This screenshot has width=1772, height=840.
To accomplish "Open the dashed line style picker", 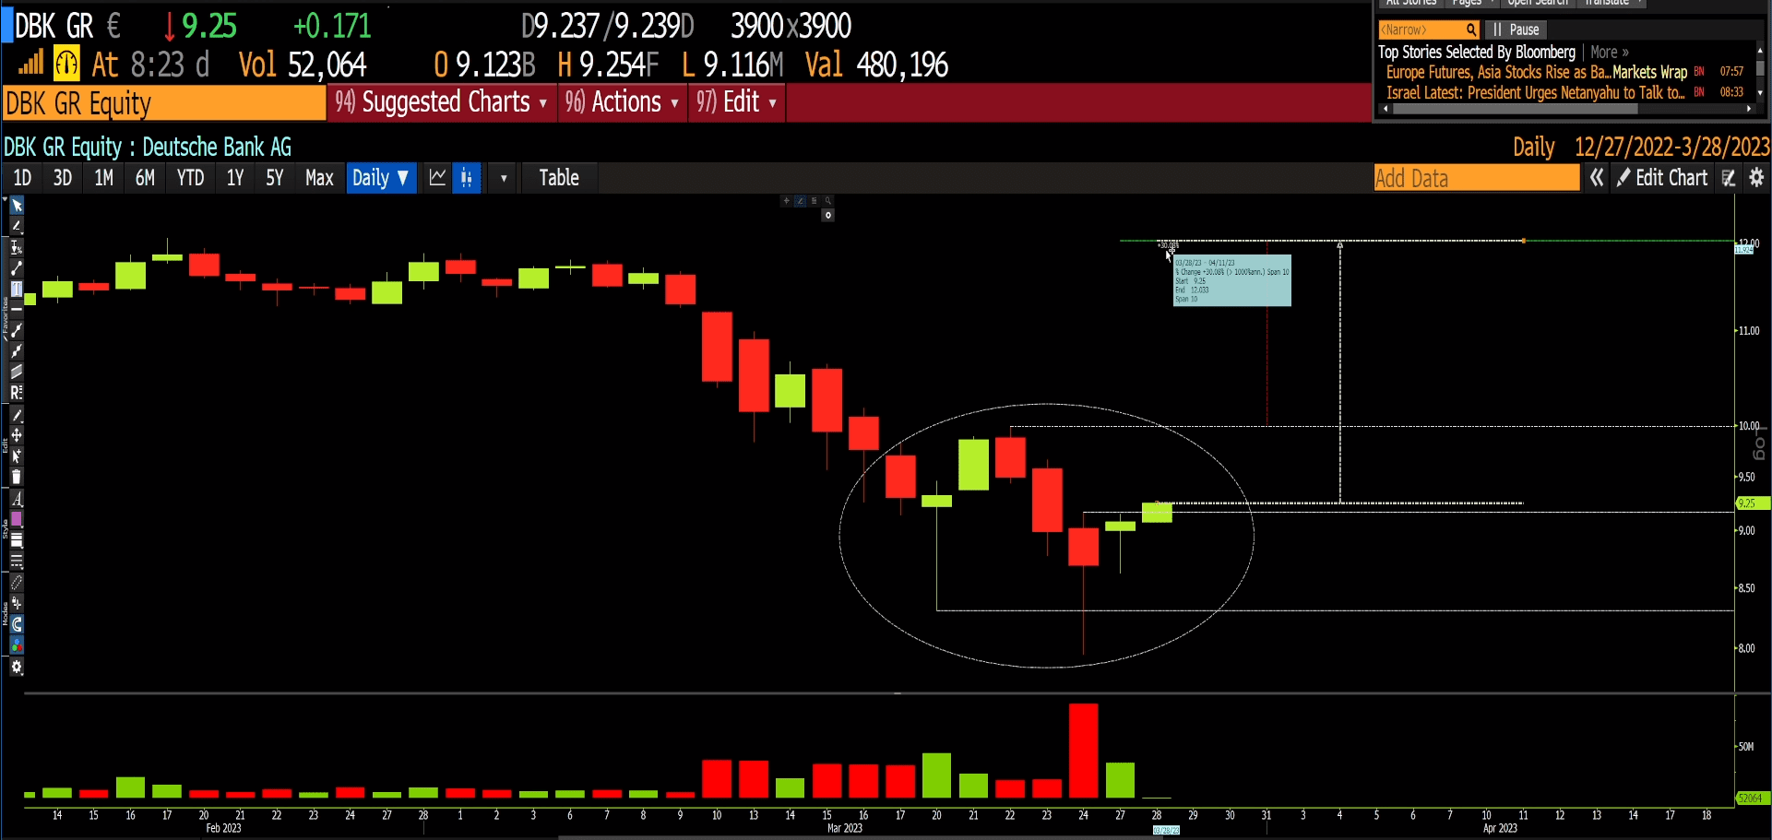I will tap(17, 561).
